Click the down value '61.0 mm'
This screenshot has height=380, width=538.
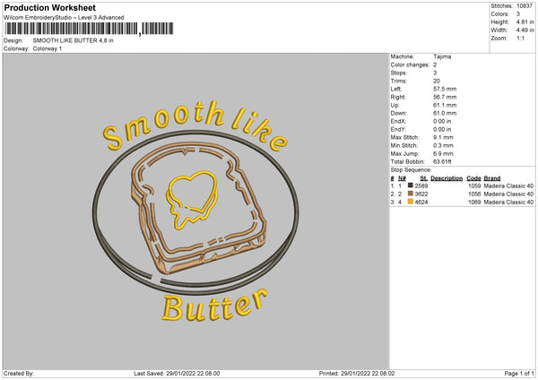(445, 113)
